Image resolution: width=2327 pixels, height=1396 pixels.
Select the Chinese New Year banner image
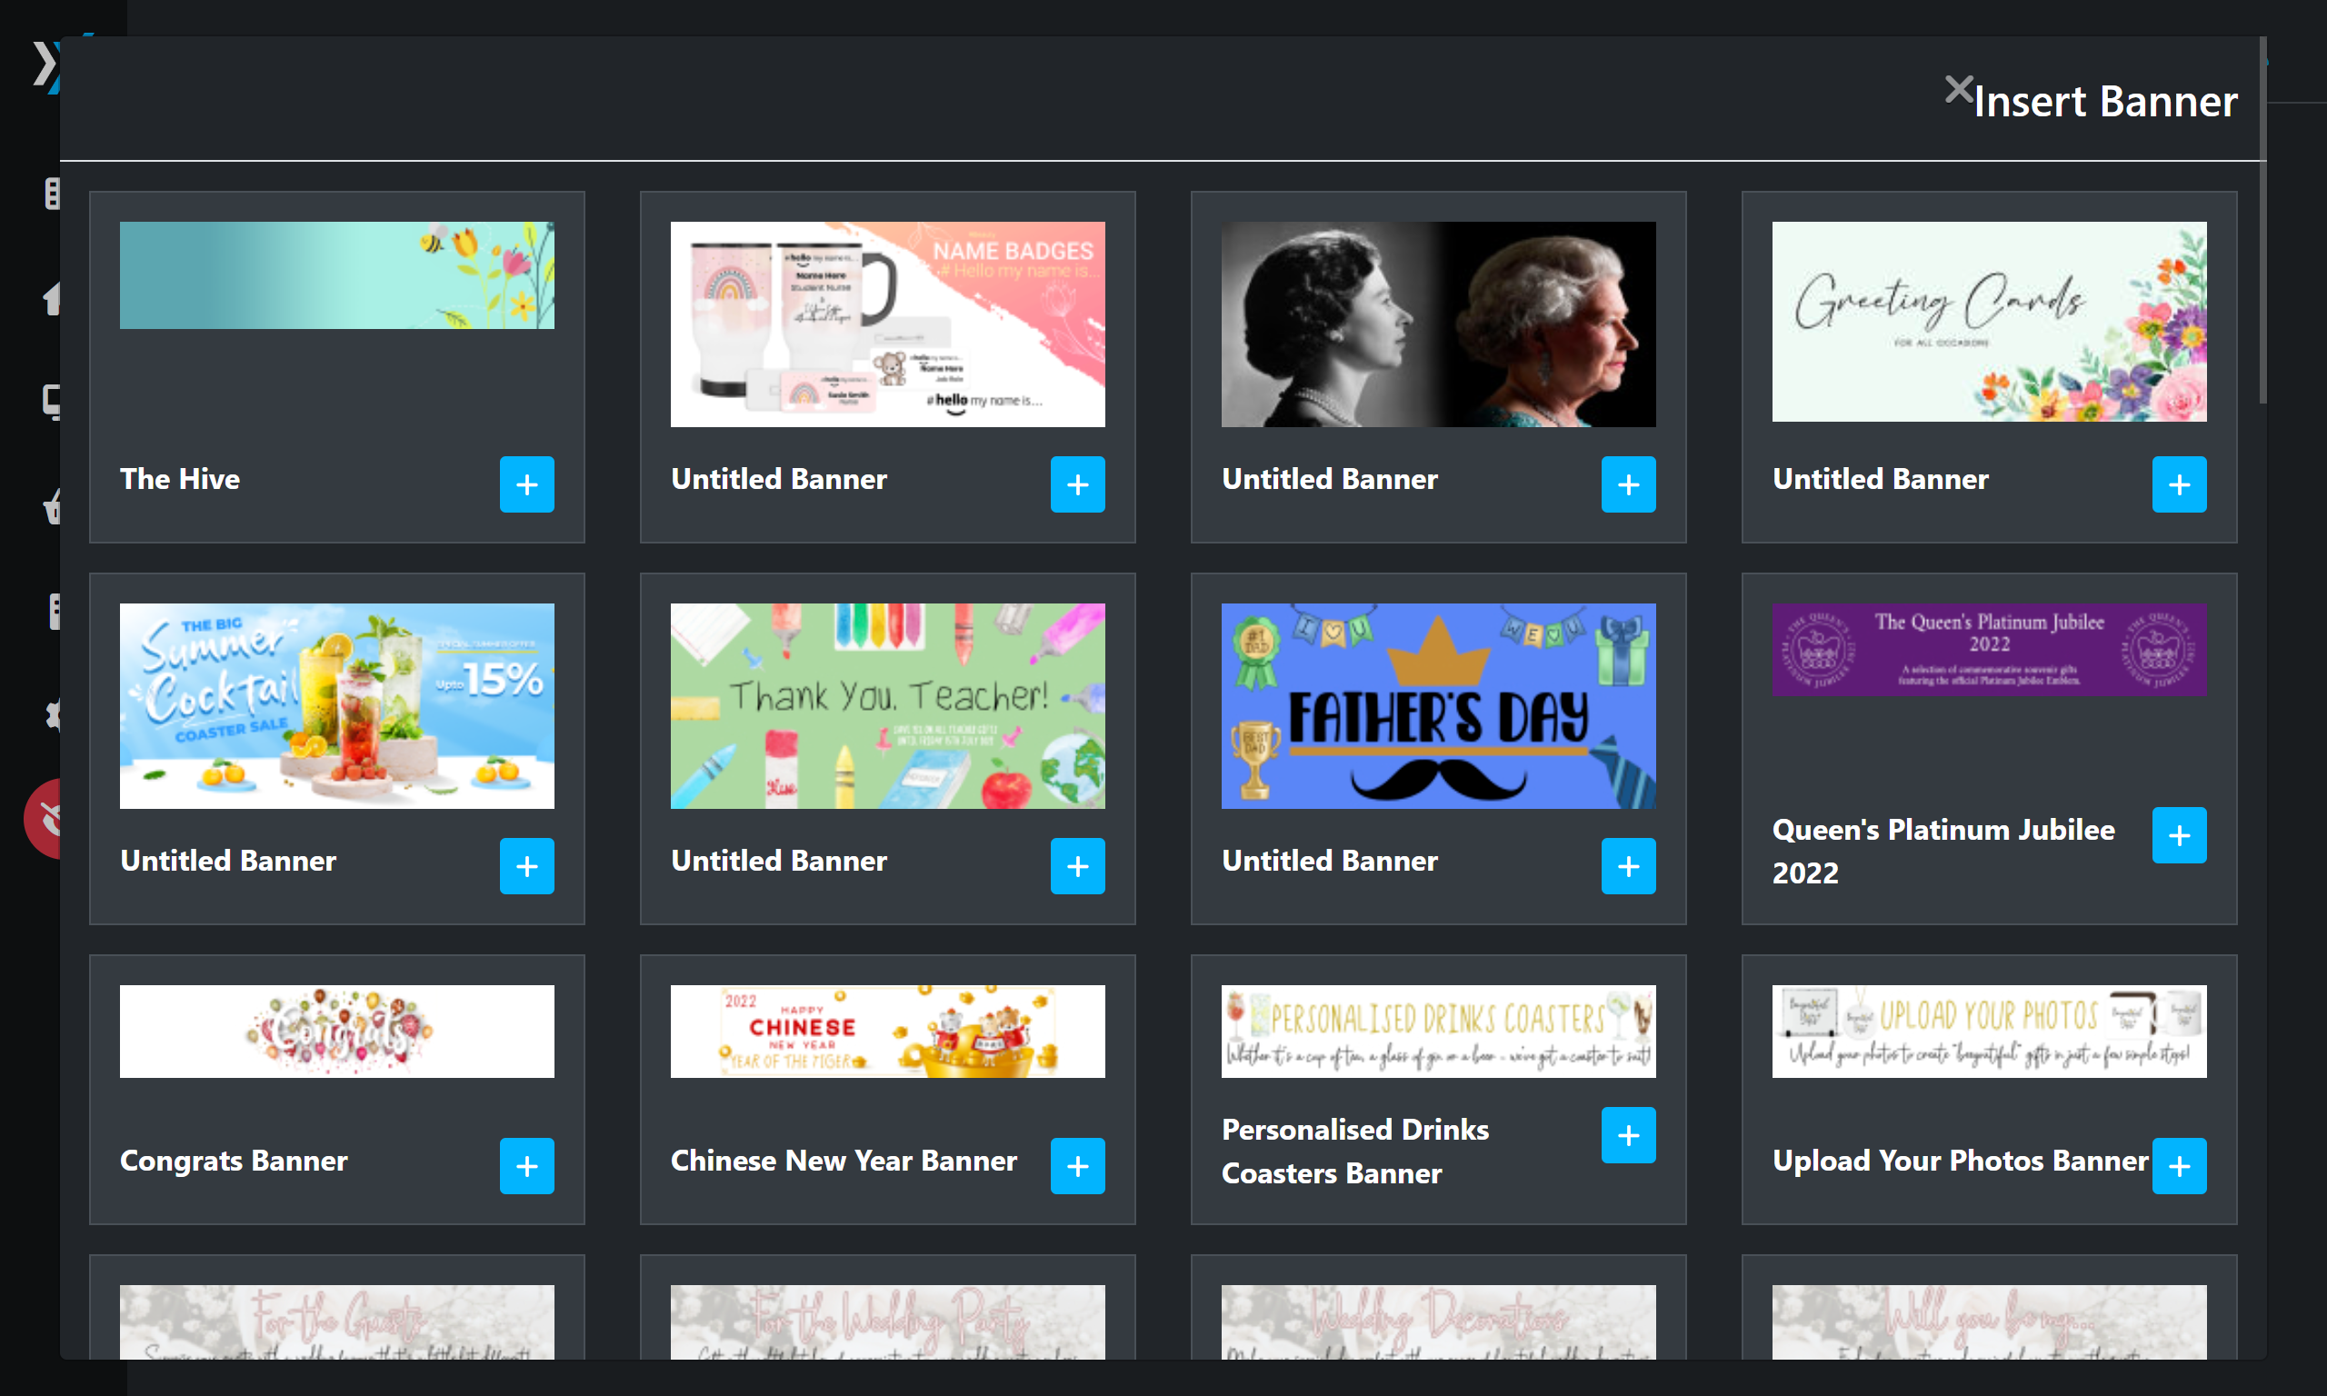click(x=887, y=1031)
